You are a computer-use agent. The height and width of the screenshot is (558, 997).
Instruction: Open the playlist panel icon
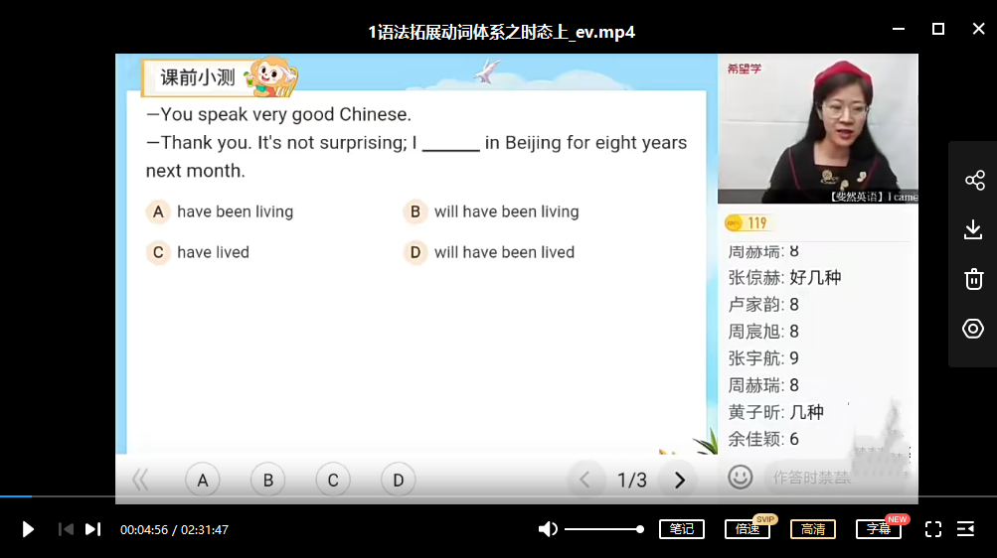pos(965,529)
